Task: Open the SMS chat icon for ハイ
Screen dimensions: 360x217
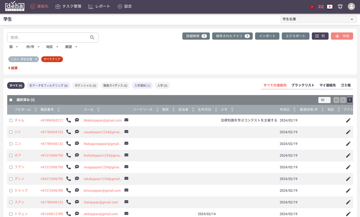Action: pos(77,132)
